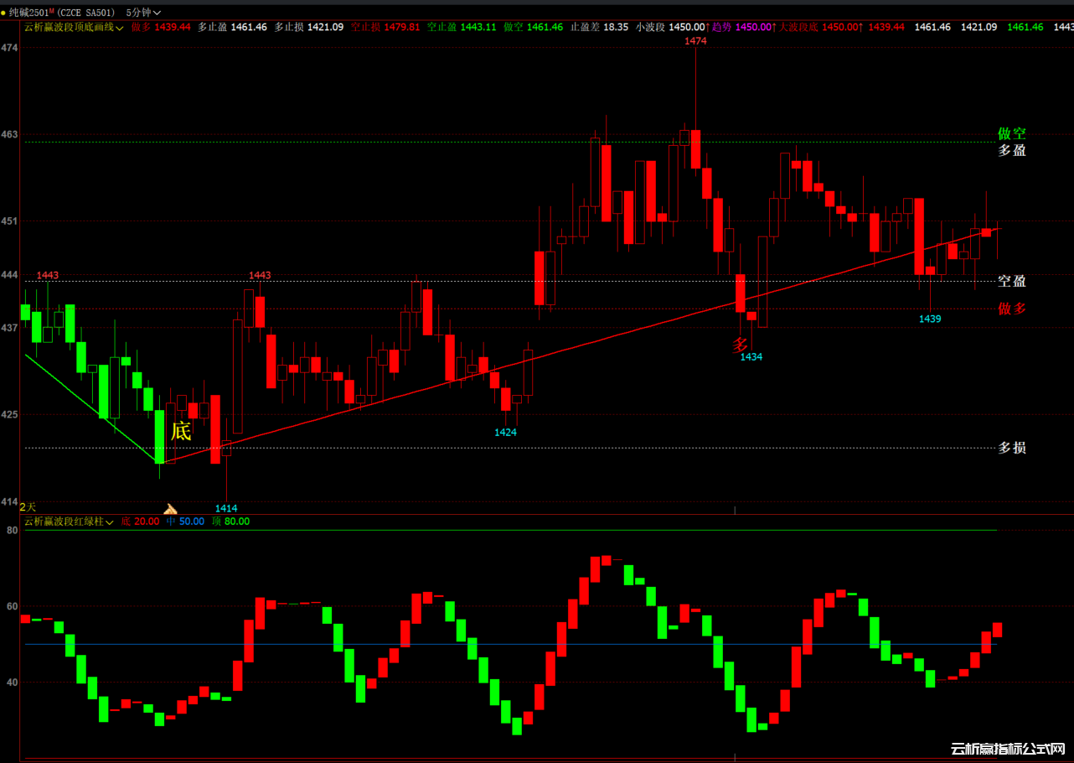
Task: Click the 1414 low price label
Action: point(226,508)
